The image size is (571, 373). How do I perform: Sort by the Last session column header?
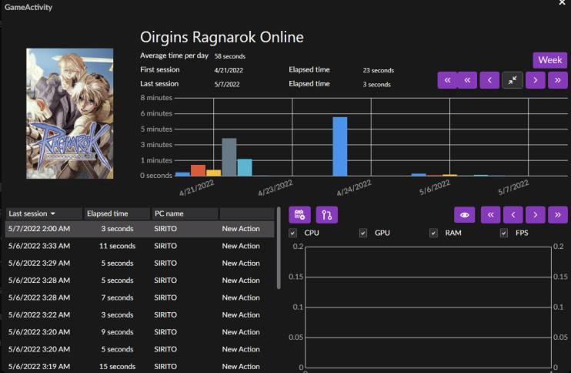[44, 213]
